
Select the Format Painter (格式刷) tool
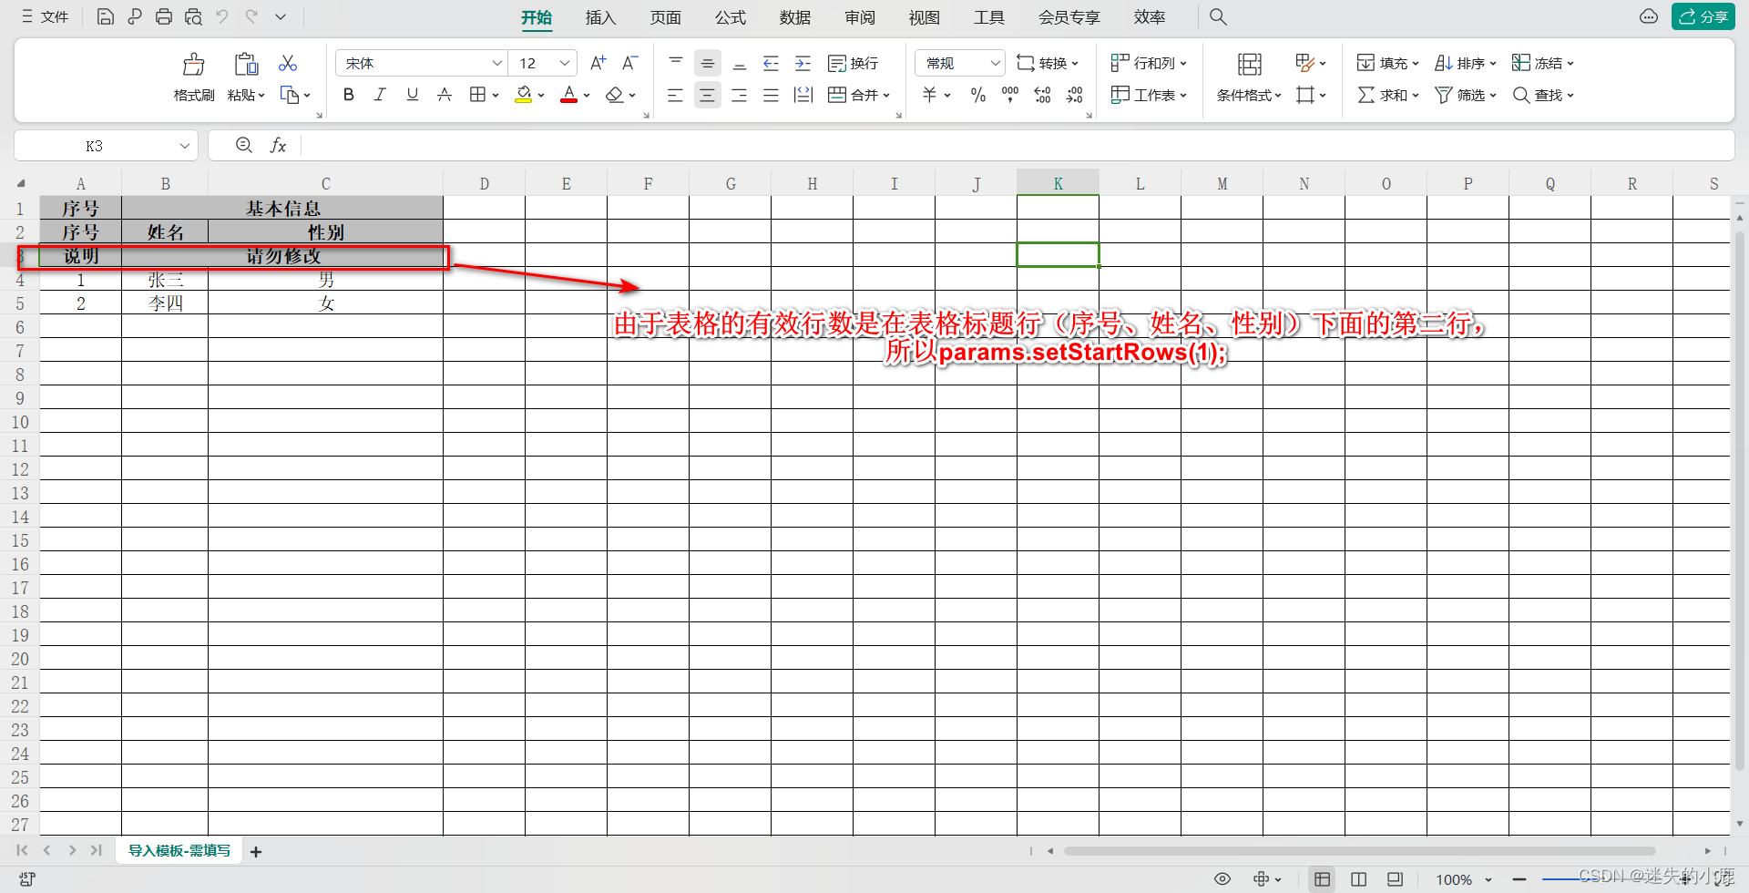[194, 77]
